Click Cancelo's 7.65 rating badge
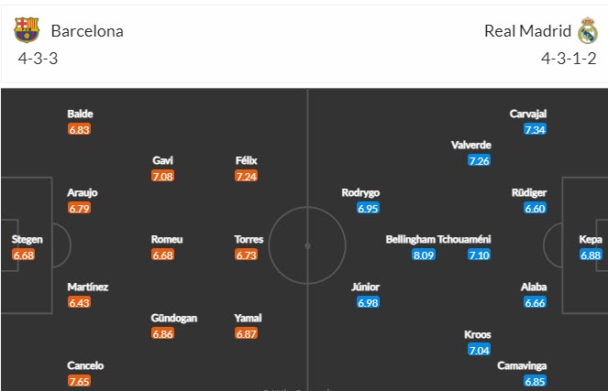The width and height of the screenshot is (608, 391). coord(80,381)
